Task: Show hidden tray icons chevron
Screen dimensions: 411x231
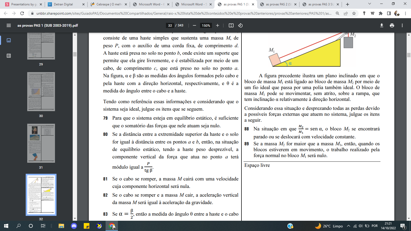Action: tap(349, 226)
